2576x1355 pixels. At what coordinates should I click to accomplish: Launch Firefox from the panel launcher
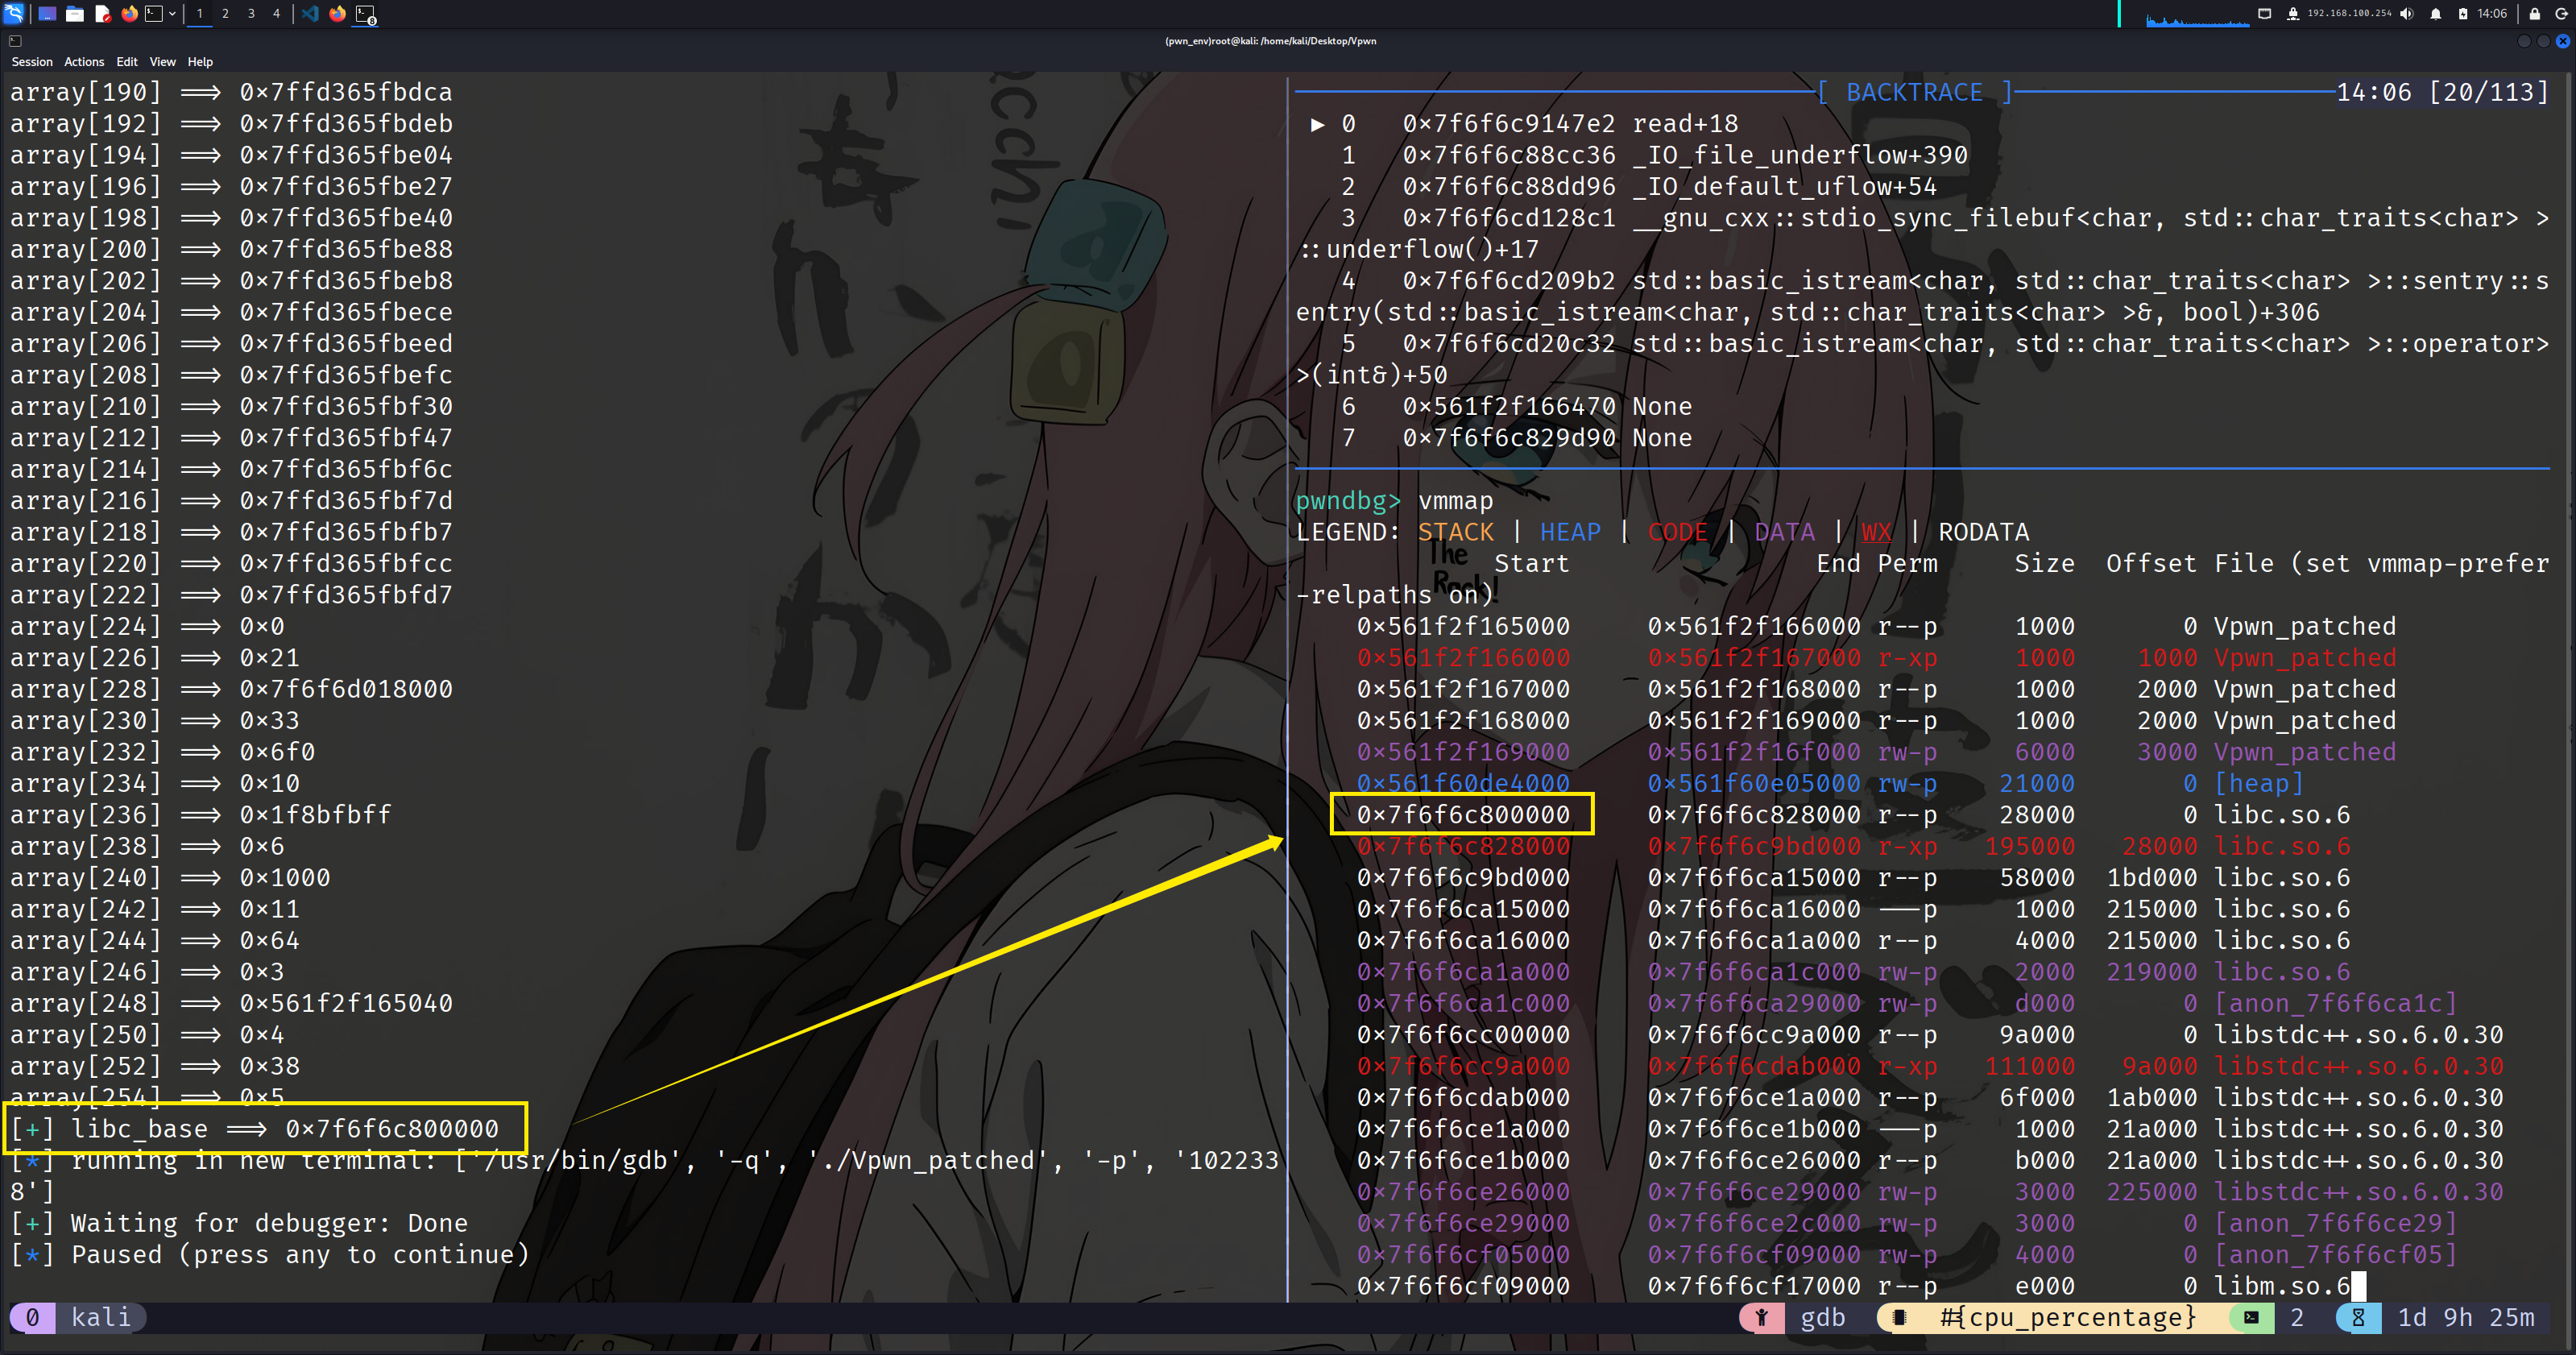click(x=129, y=14)
